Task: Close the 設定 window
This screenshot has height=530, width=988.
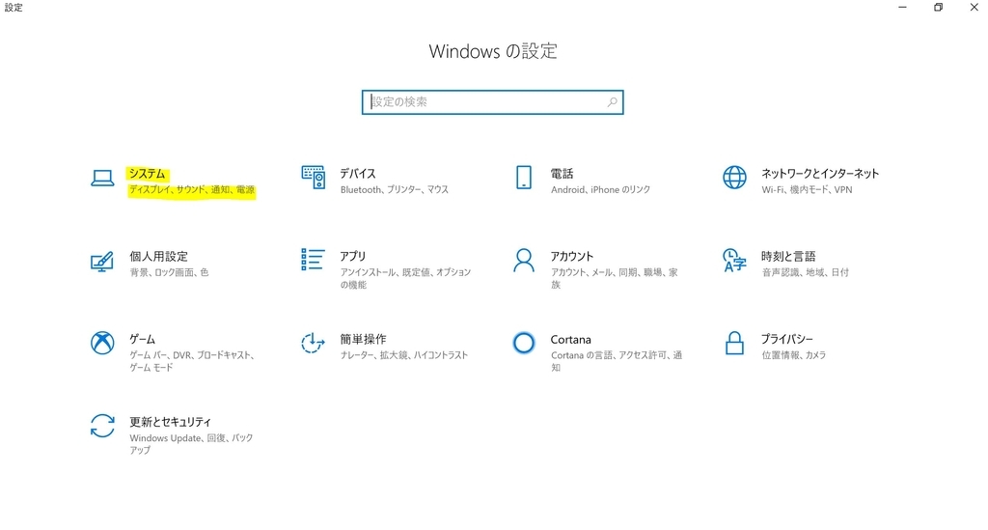Action: pos(974,8)
